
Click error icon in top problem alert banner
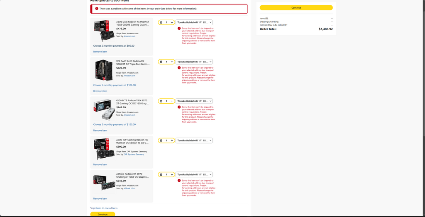point(97,9)
